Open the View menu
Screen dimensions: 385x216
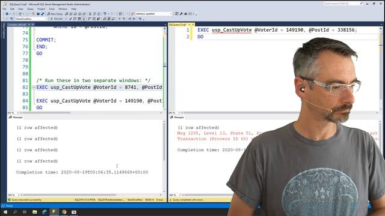tap(20, 9)
